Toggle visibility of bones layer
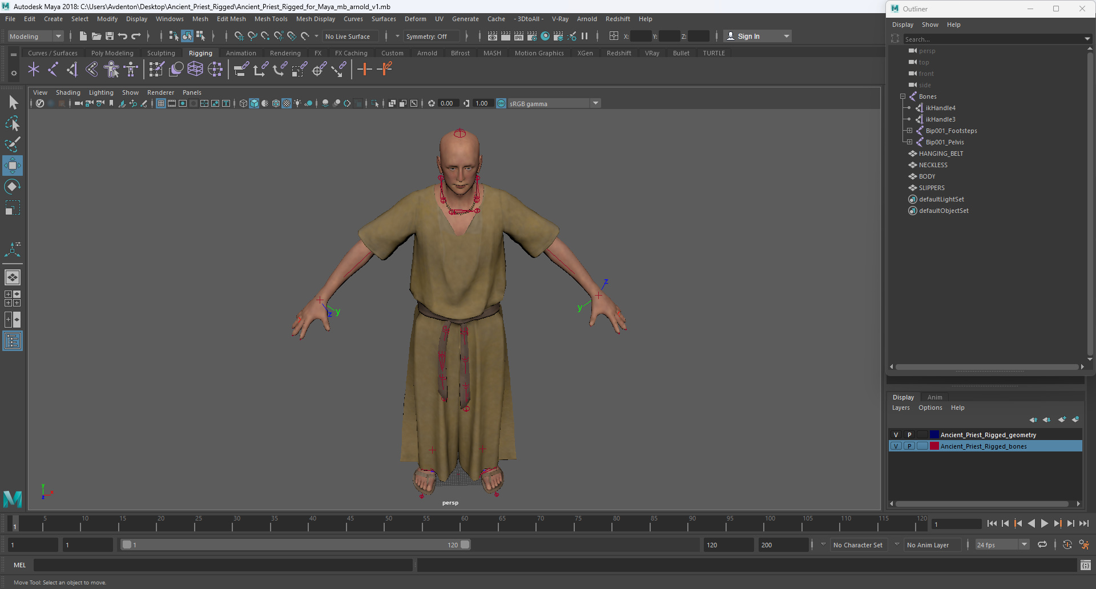 pyautogui.click(x=896, y=446)
